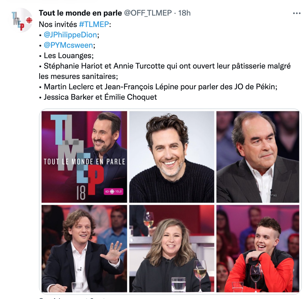Click the 18h tweet timestamp
The height and width of the screenshot is (299, 308).
pos(184,13)
